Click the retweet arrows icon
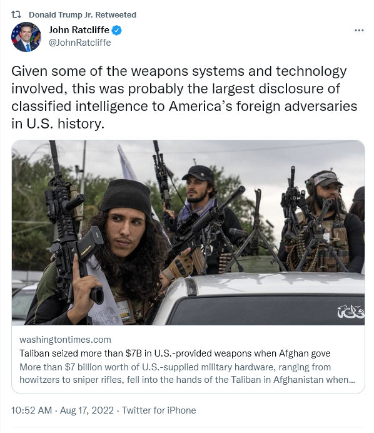This screenshot has height=433, width=374. pyautogui.click(x=16, y=14)
